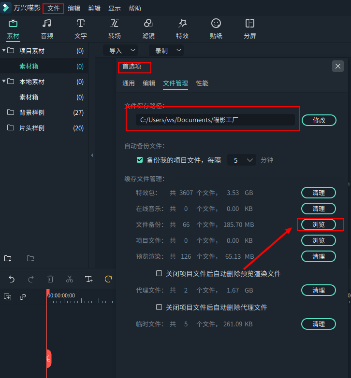Open the 素材 media tab icon

(x=13, y=23)
